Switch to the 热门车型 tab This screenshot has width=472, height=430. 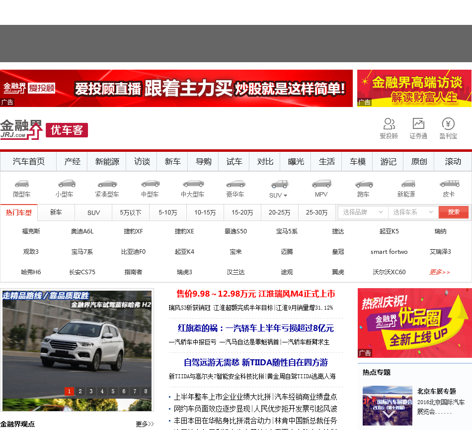tap(19, 213)
